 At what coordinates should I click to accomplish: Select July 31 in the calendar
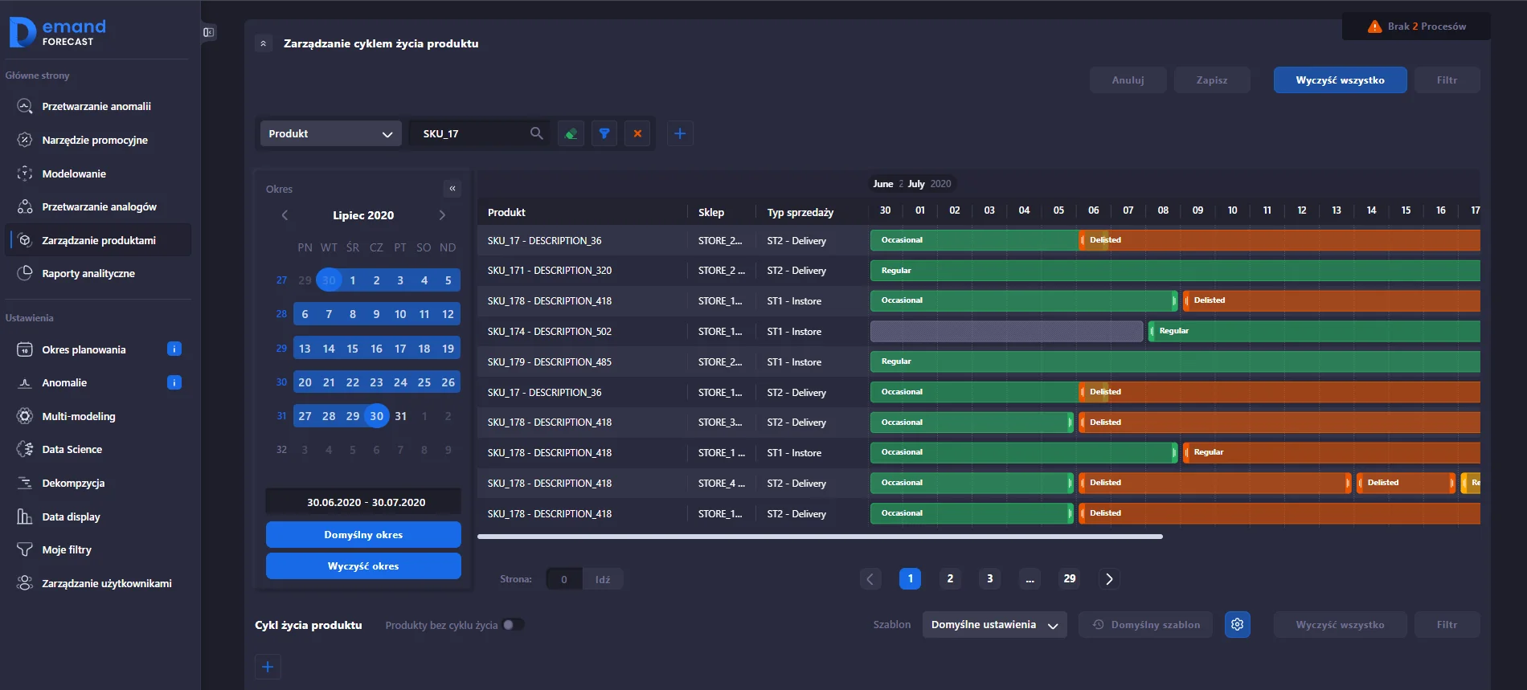coord(400,416)
